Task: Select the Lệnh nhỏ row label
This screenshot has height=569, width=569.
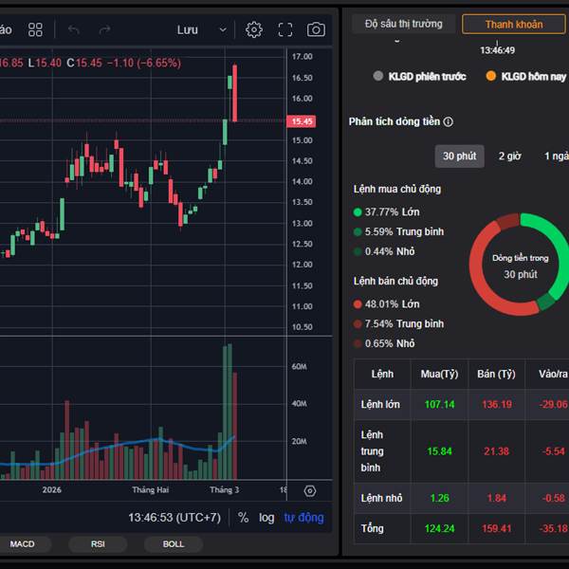Action: (381, 498)
